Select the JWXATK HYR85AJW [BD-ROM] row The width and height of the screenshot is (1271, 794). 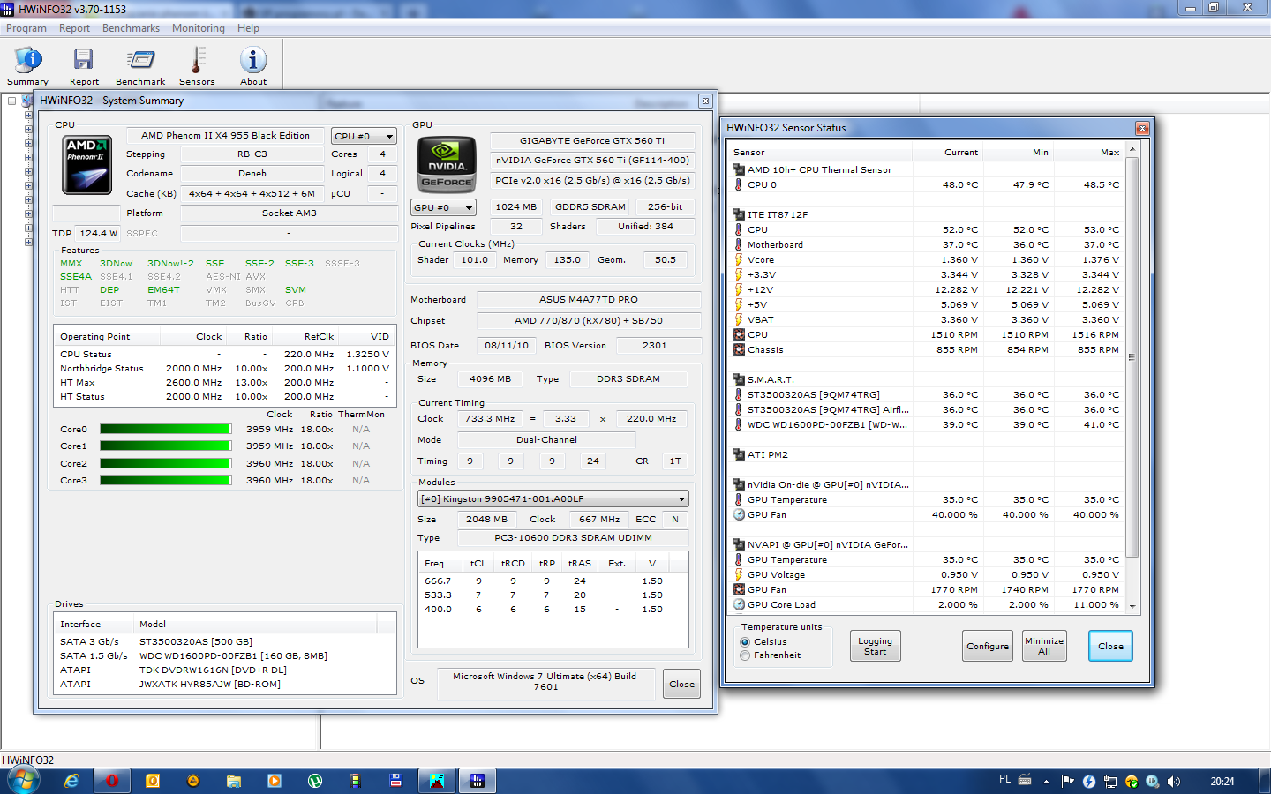tap(225, 684)
